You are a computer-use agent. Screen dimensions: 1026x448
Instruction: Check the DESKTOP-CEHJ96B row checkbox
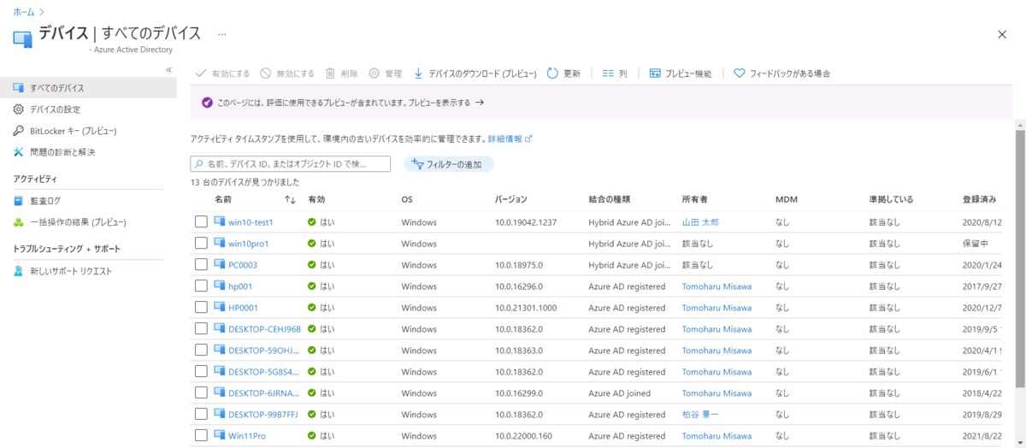tap(201, 328)
